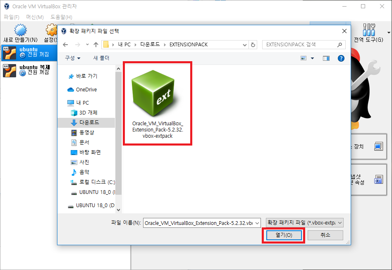
Task: Open recent locations dropdown arrow
Action: (87, 45)
